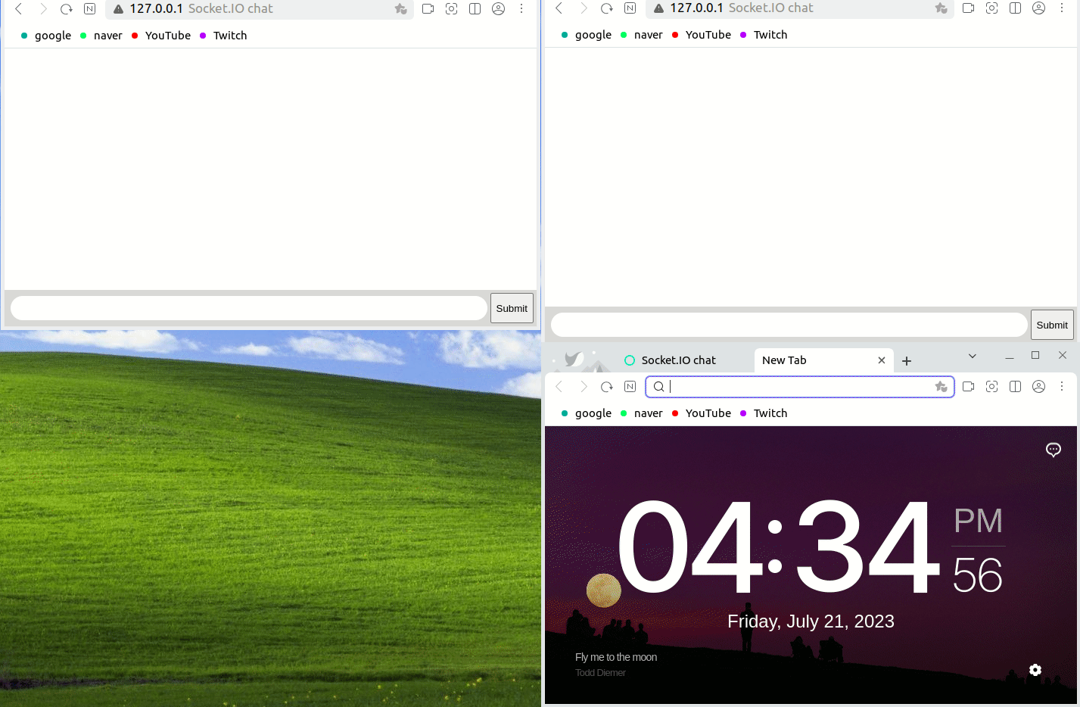
Task: Open google bookmark in New Tab window
Action: click(x=587, y=413)
